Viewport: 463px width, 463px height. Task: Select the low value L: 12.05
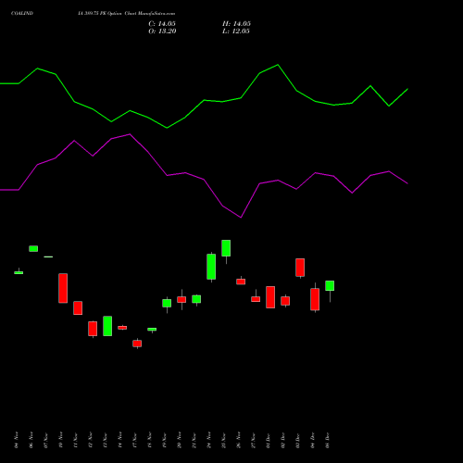tap(236, 31)
